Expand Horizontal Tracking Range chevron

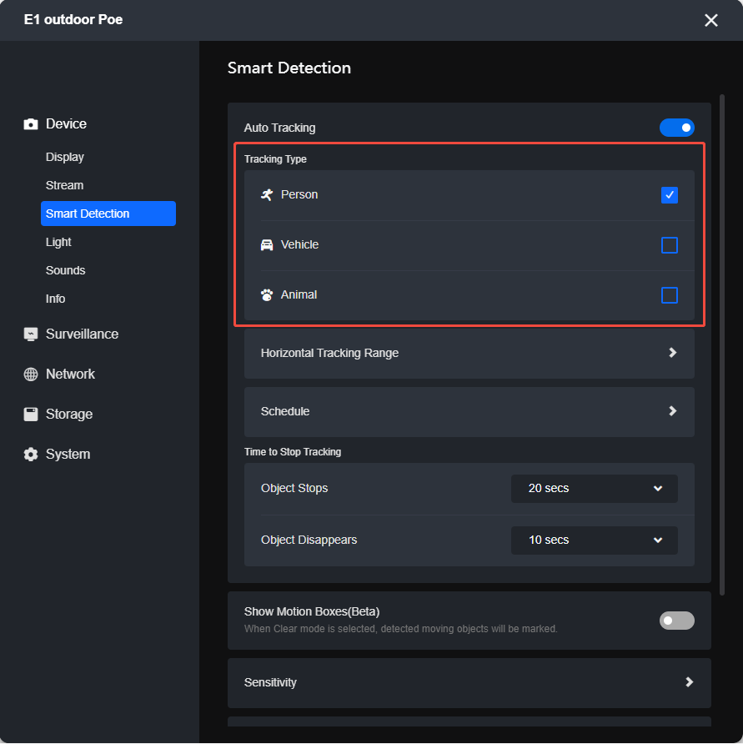point(672,353)
